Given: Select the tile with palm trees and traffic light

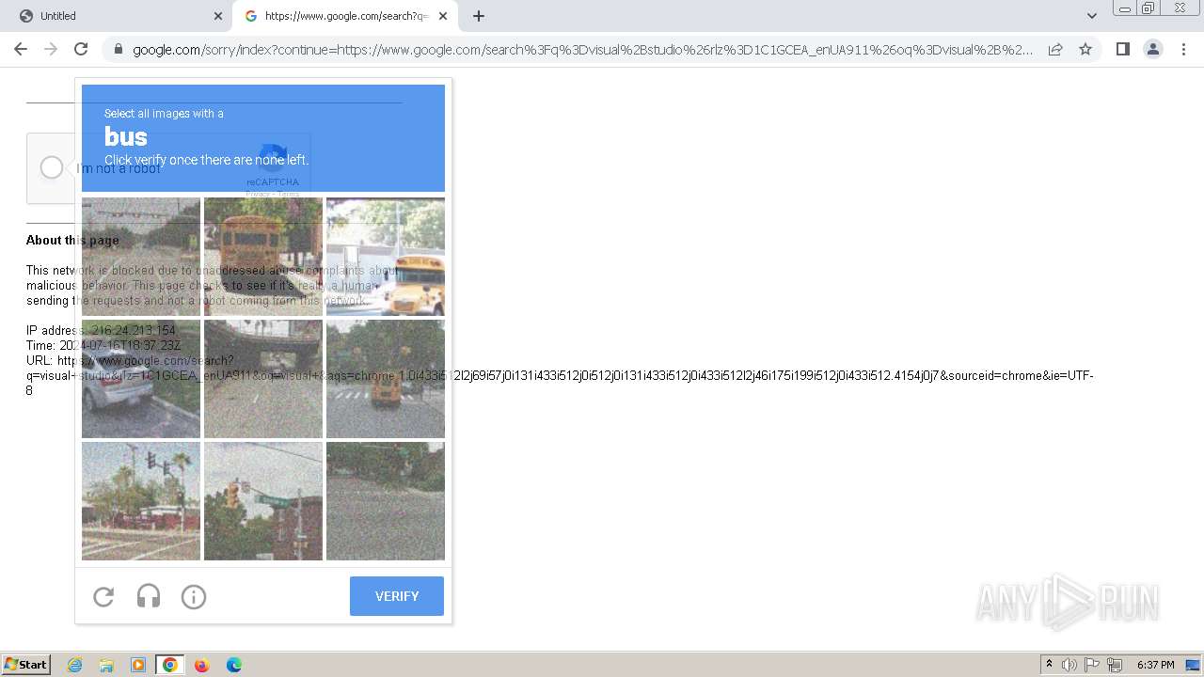Looking at the screenshot, I should point(141,501).
